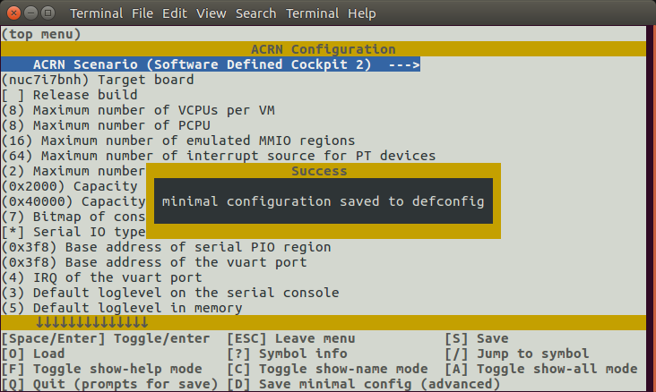Open the Help menu
Viewport: 656px width, 392px height.
click(x=362, y=13)
